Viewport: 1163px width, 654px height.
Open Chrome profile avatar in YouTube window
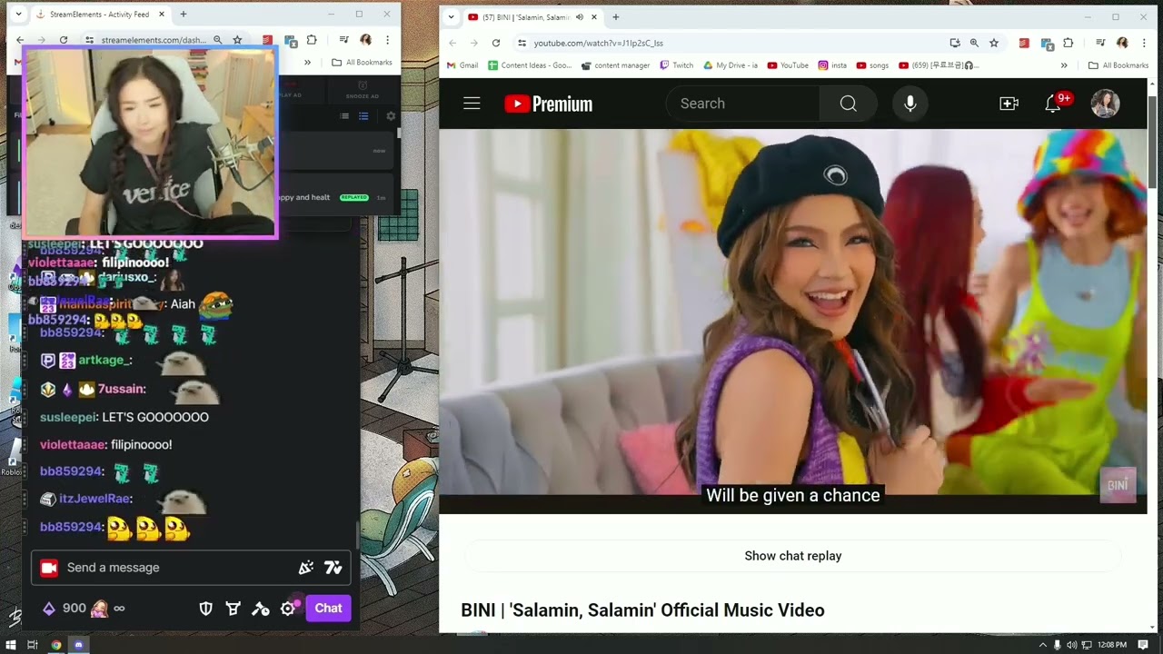[x=1122, y=43]
